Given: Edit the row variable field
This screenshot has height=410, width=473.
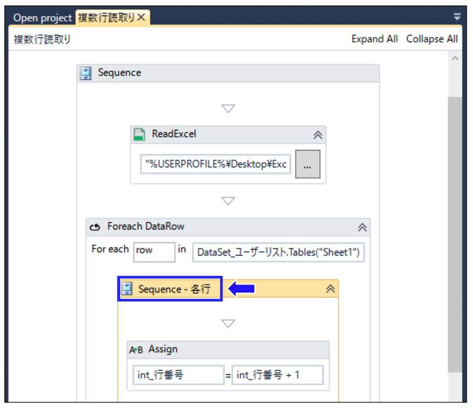Looking at the screenshot, I should tap(154, 252).
